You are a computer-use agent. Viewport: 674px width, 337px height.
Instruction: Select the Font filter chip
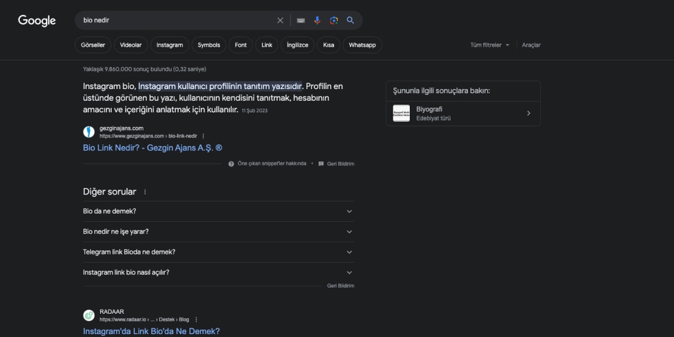(241, 45)
